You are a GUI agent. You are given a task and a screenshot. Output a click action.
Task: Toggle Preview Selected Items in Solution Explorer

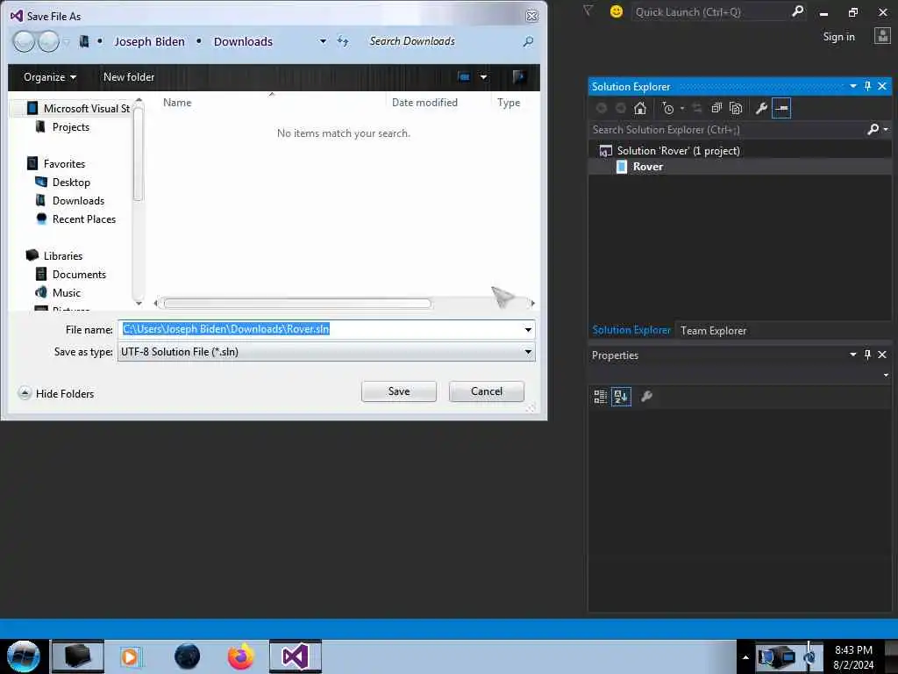click(x=781, y=108)
